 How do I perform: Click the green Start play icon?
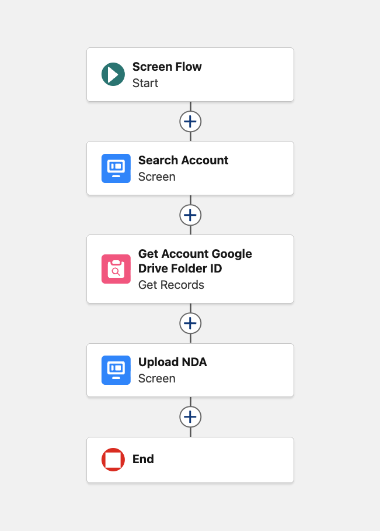(x=113, y=74)
